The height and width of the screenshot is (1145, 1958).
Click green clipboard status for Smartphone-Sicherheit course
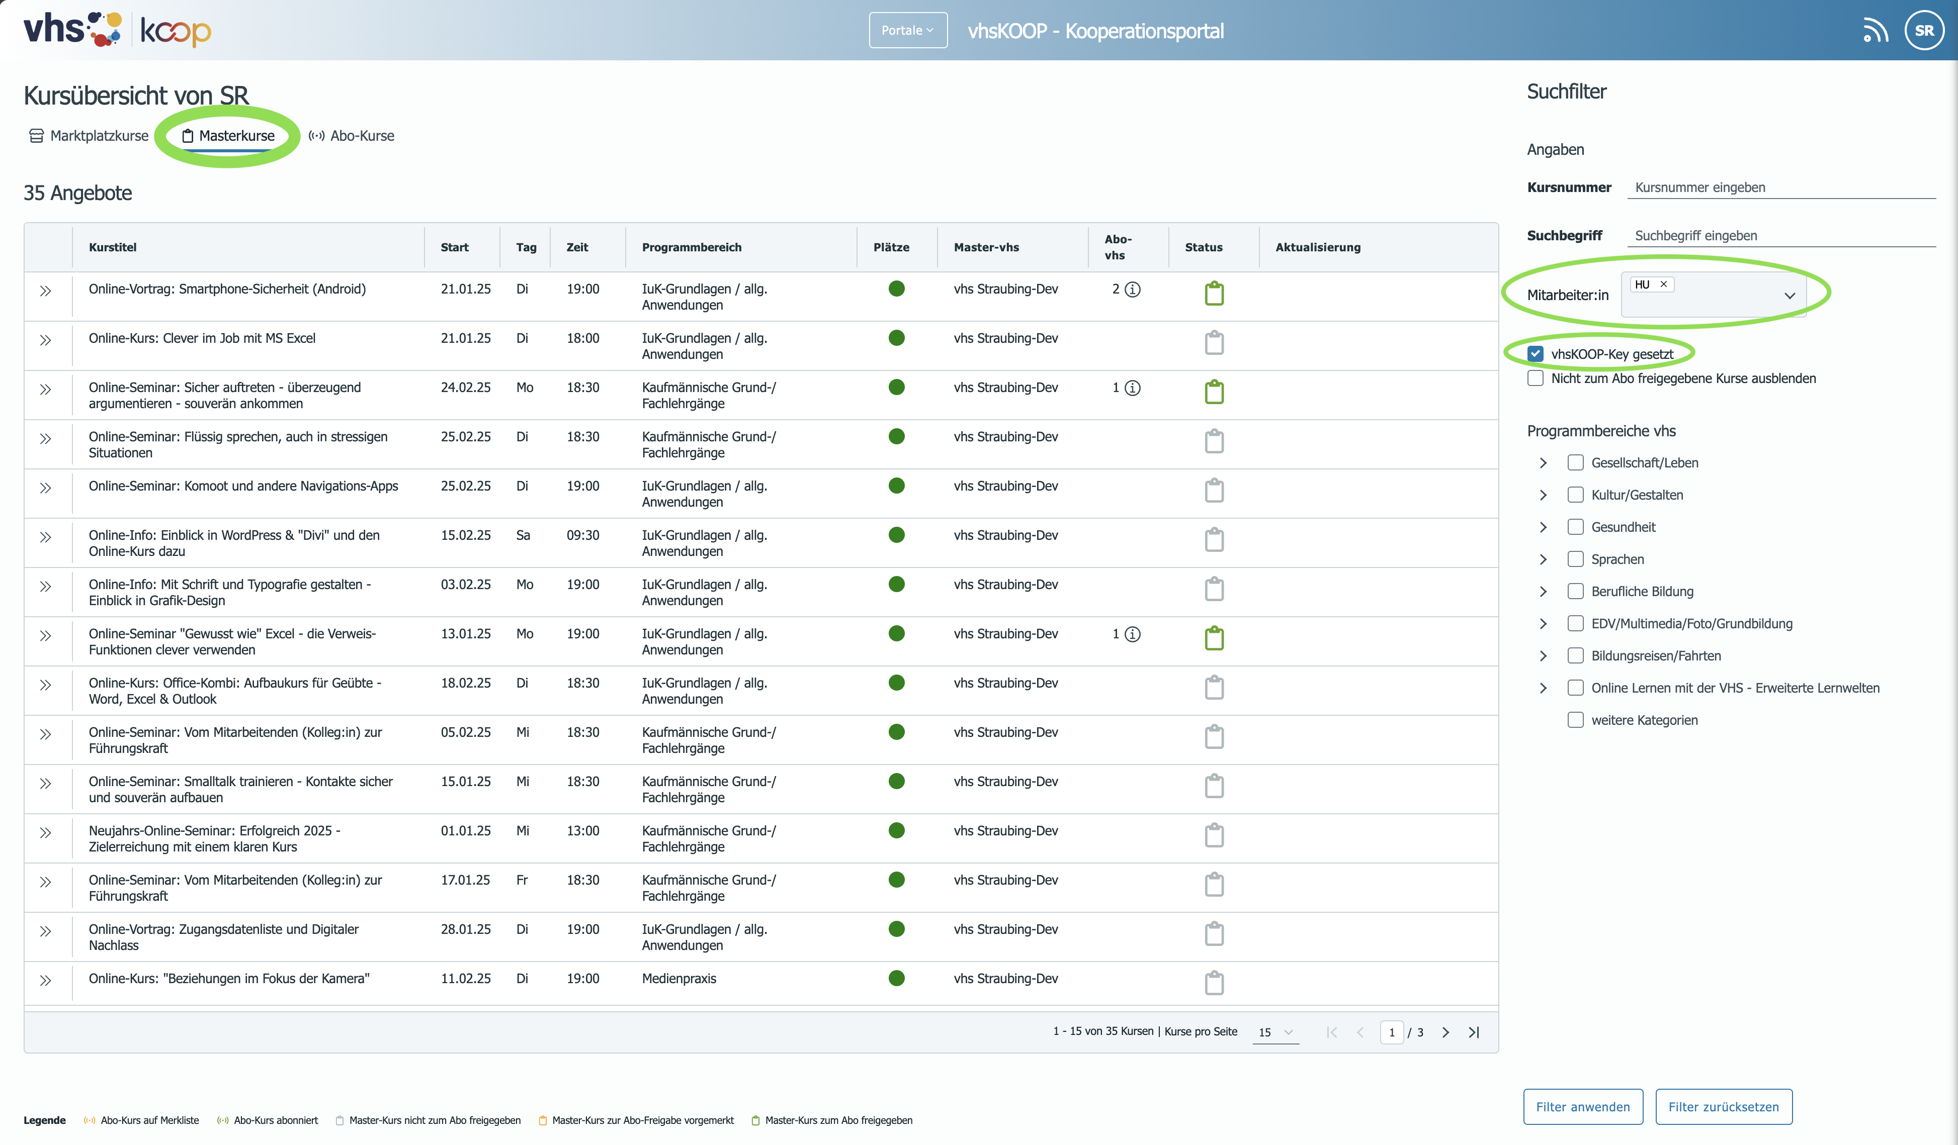[1214, 294]
